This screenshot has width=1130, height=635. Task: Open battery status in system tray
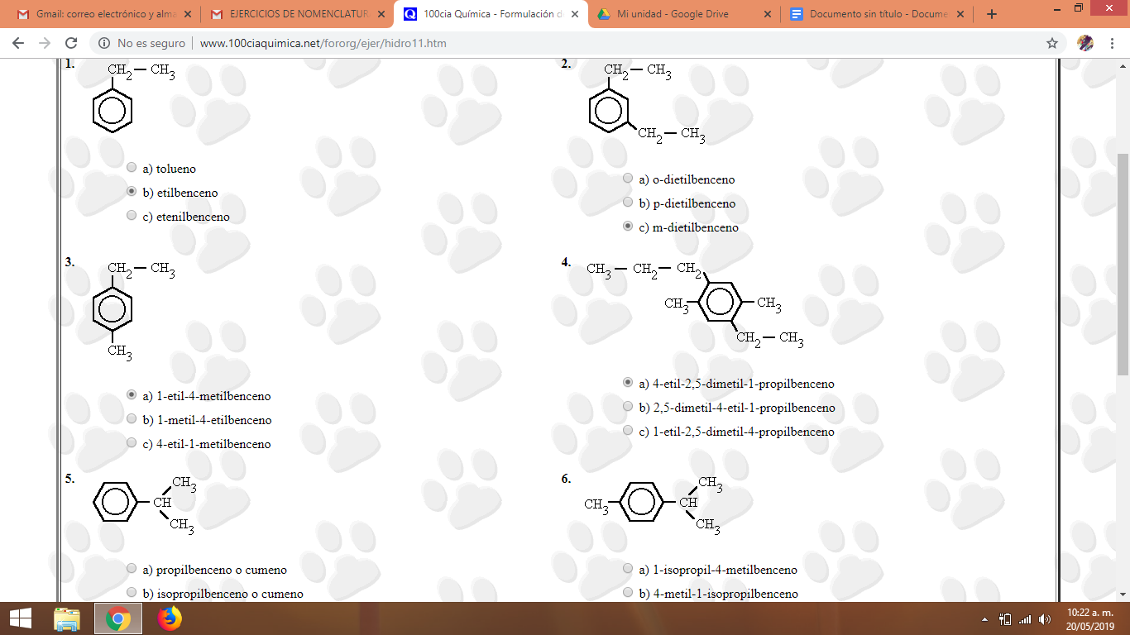pyautogui.click(x=1006, y=619)
